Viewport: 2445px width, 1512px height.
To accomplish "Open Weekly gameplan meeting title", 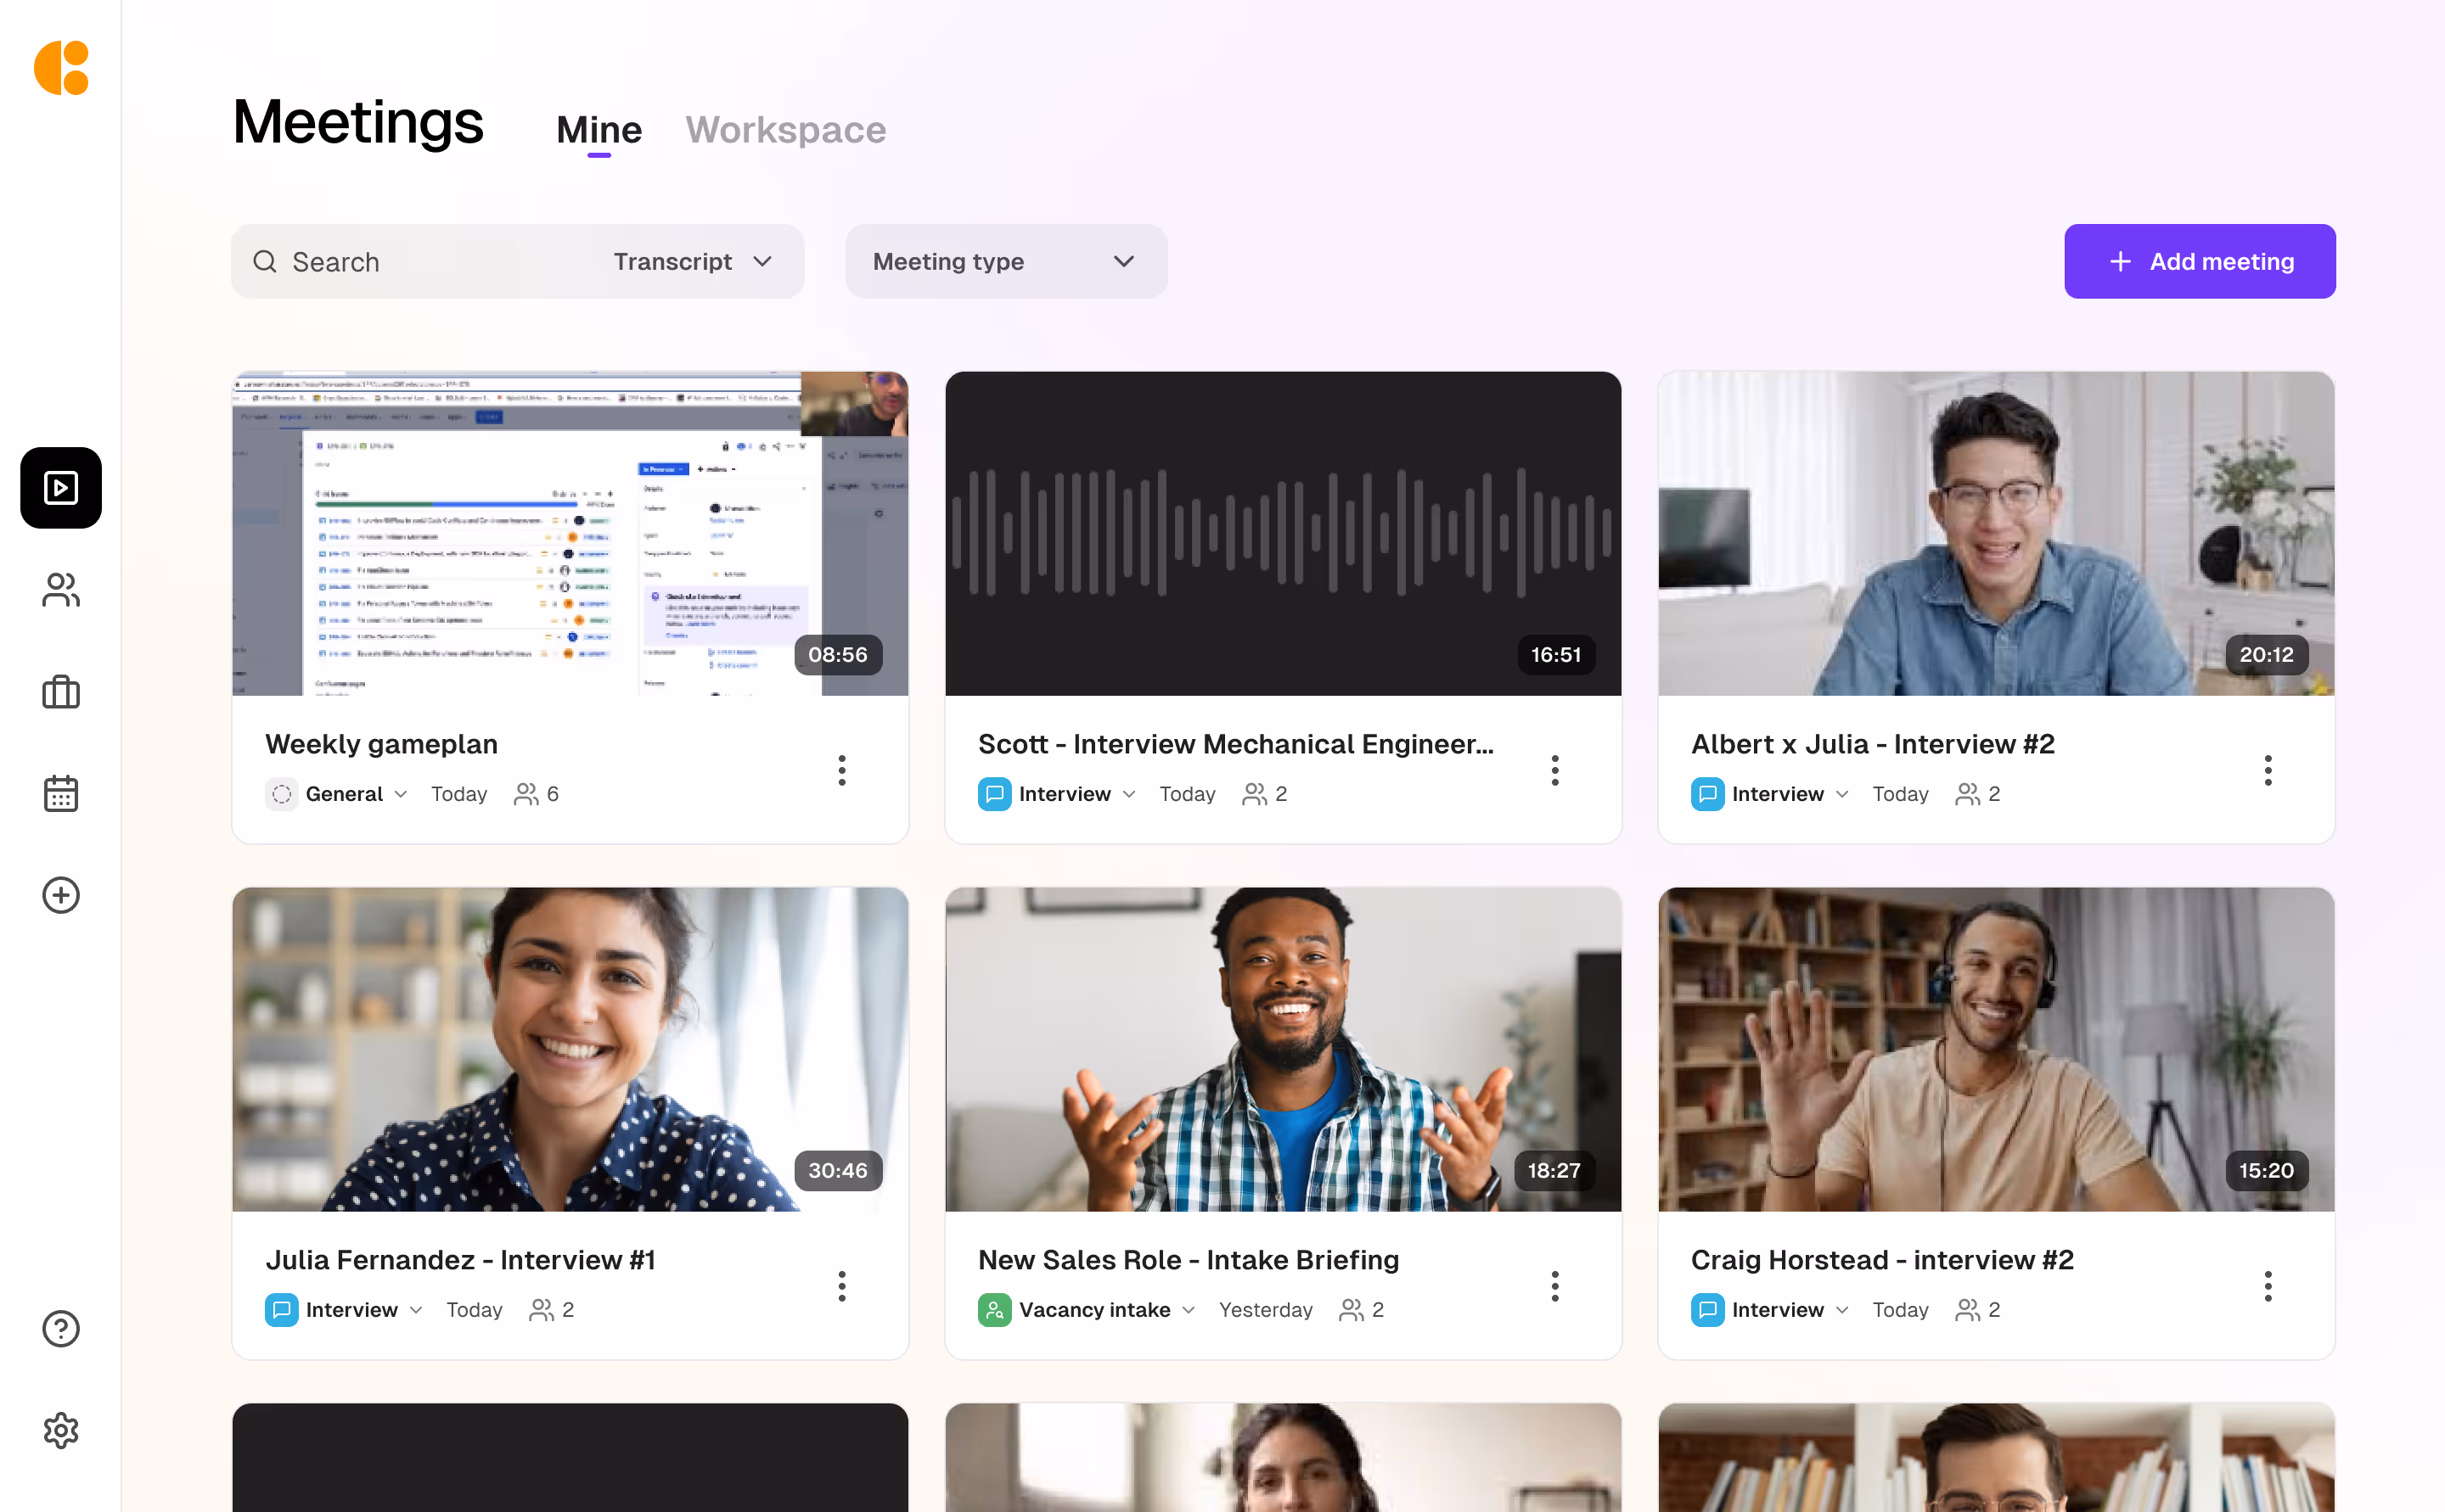I will coord(381,745).
